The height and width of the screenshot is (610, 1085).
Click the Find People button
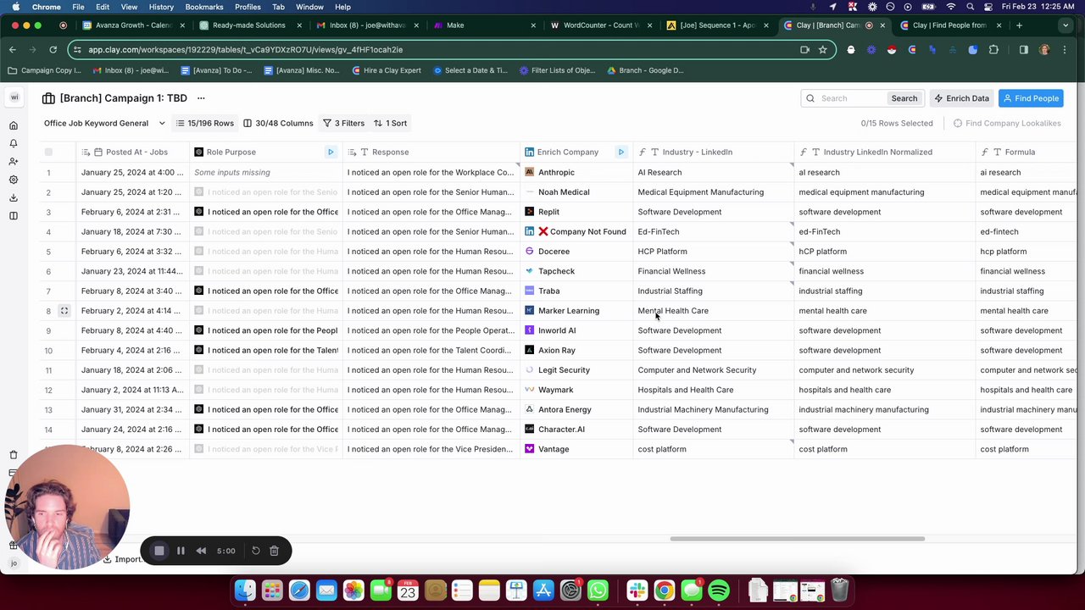tap(1030, 98)
